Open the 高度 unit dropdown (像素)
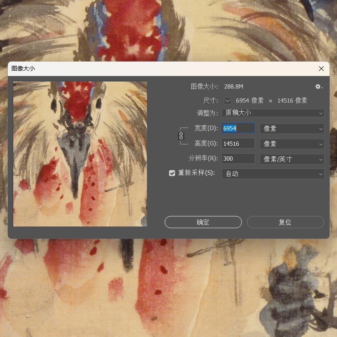This screenshot has width=337, height=337. (292, 144)
